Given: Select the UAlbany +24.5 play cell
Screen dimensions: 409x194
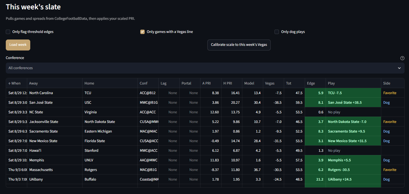Looking at the screenshot, I should (353, 179).
